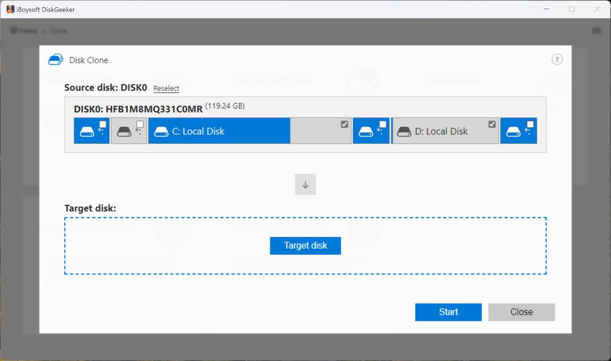Select the D: Local Disk partition

pos(445,131)
